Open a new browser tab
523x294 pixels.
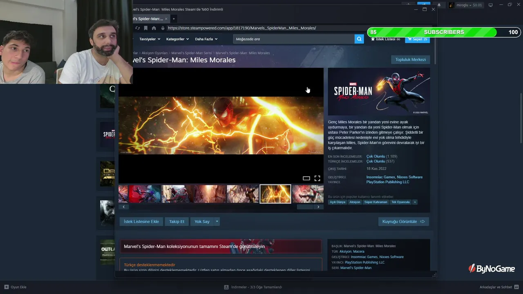tap(174, 19)
